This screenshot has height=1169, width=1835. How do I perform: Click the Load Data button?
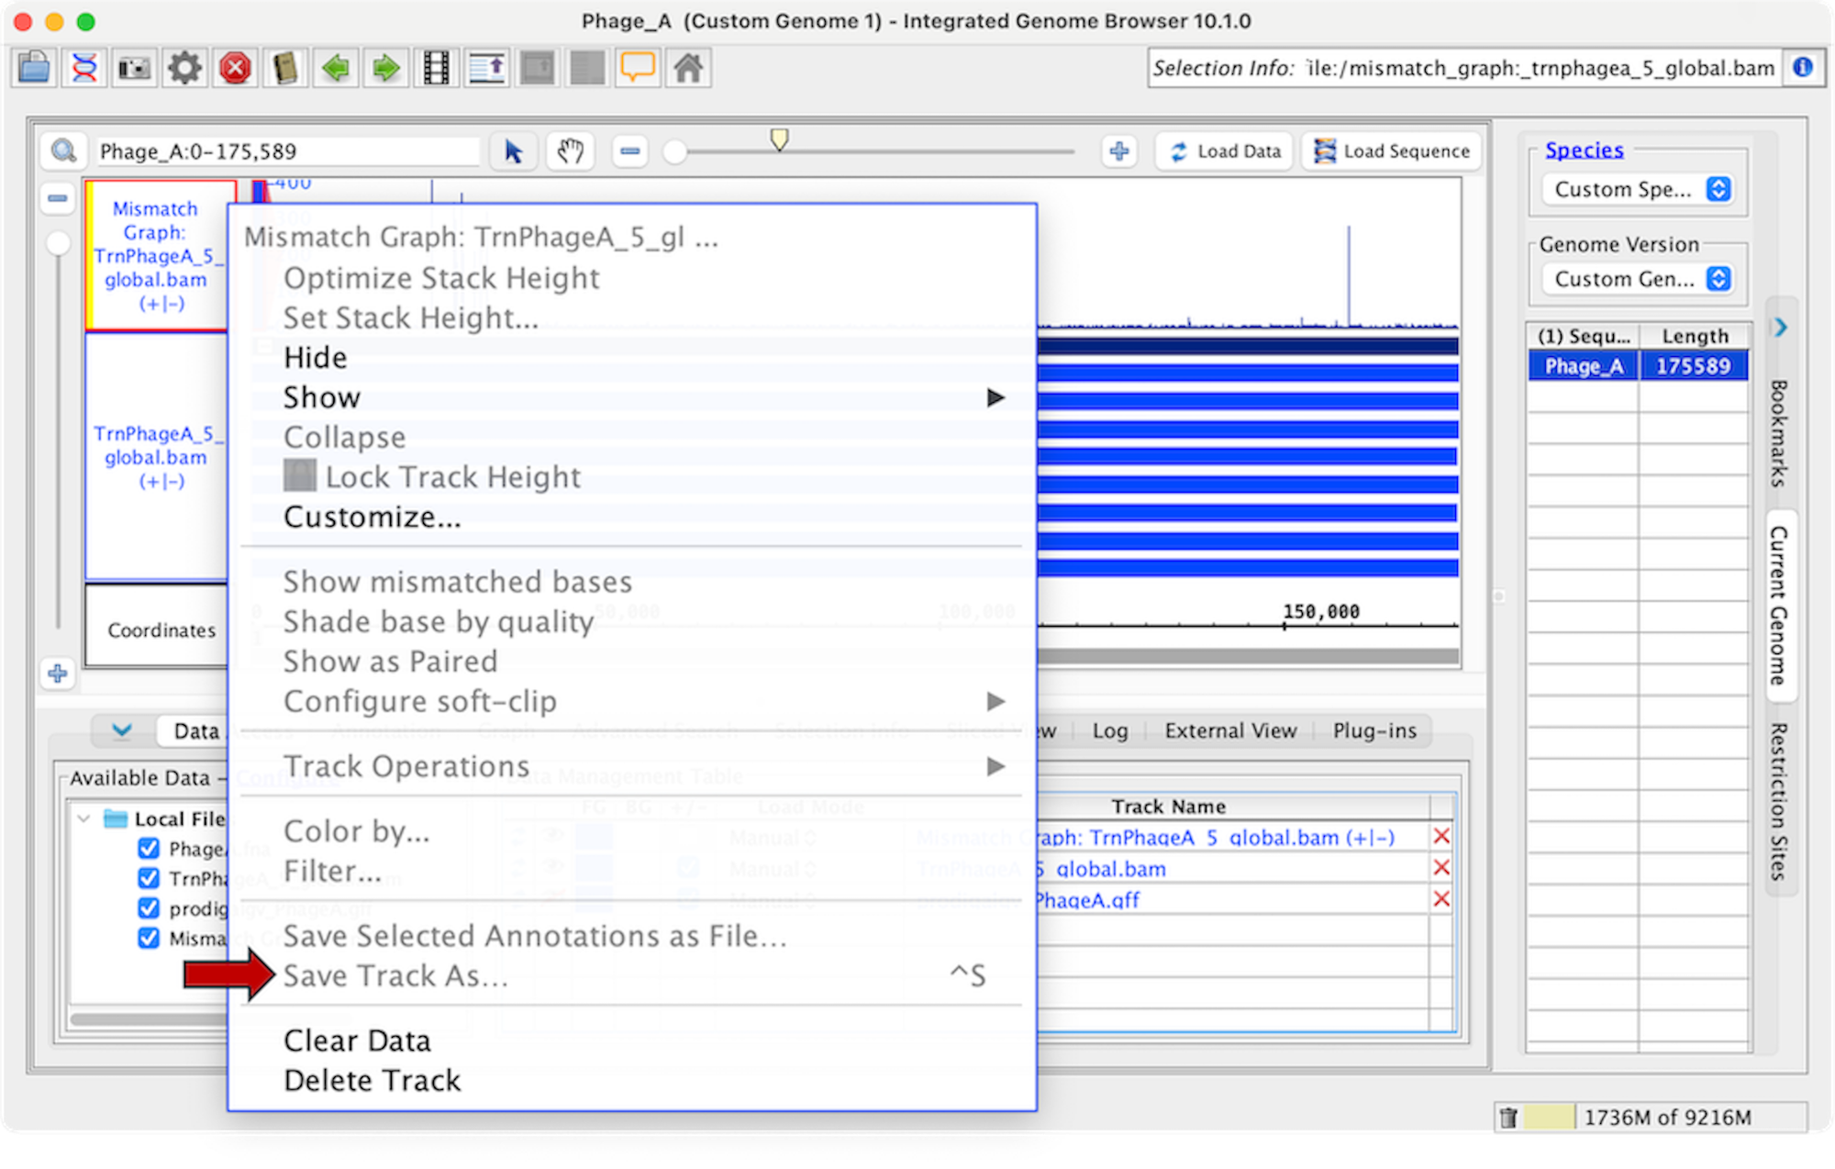pyautogui.click(x=1225, y=151)
